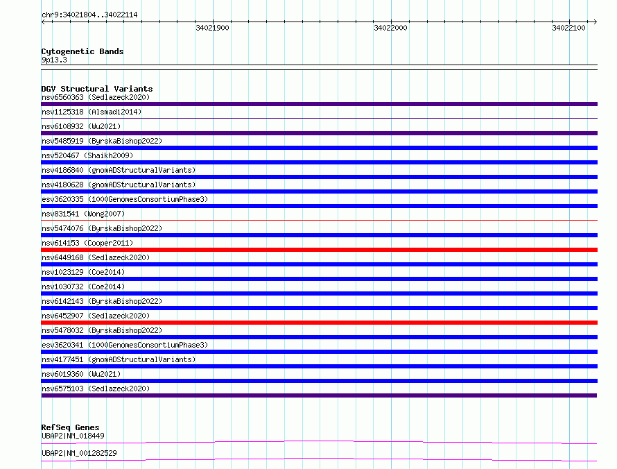Click the red bar under nsv6452907
Image resolution: width=617 pixels, height=469 pixels.
tap(319, 323)
